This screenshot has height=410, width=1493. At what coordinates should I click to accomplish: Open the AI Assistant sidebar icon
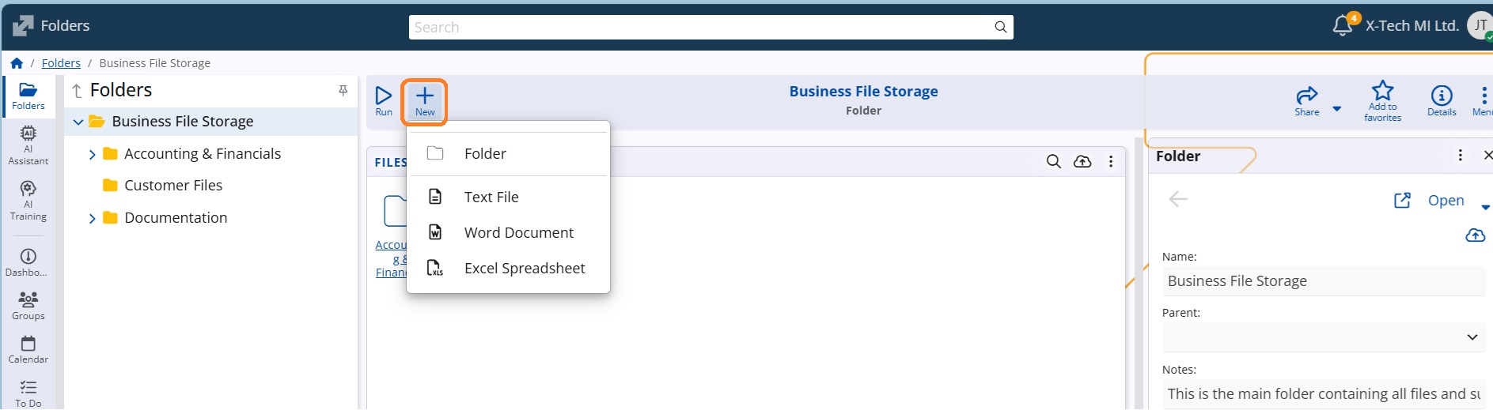[28, 145]
